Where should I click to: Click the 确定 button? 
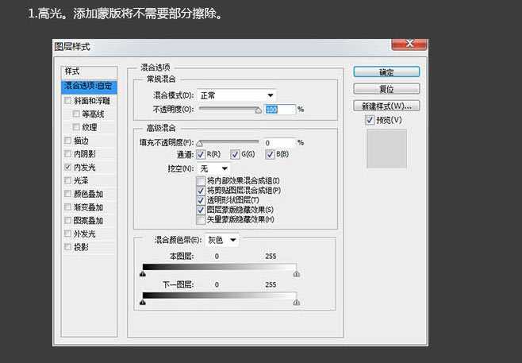pos(387,71)
